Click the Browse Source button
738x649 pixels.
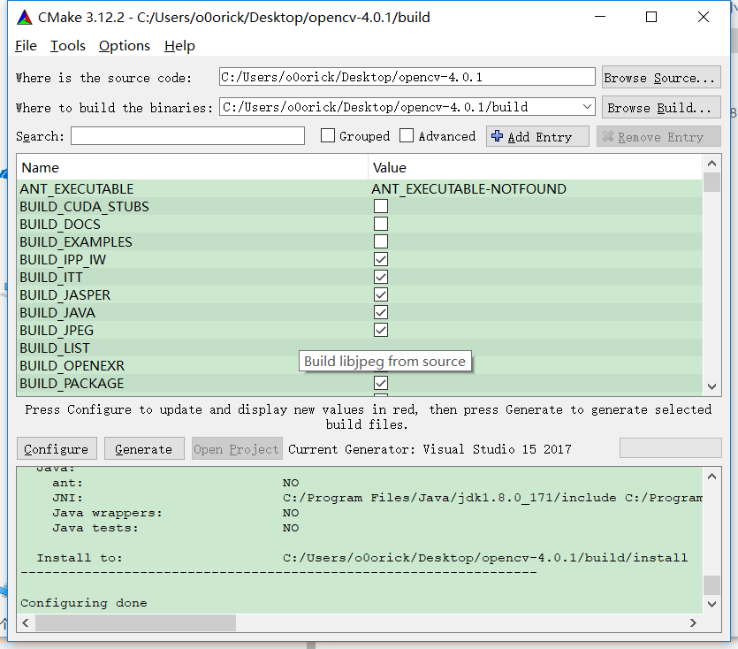[661, 77]
